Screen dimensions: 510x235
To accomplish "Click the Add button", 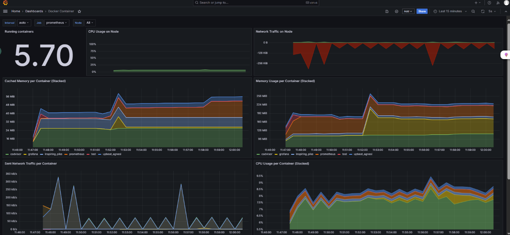I will tap(408, 11).
